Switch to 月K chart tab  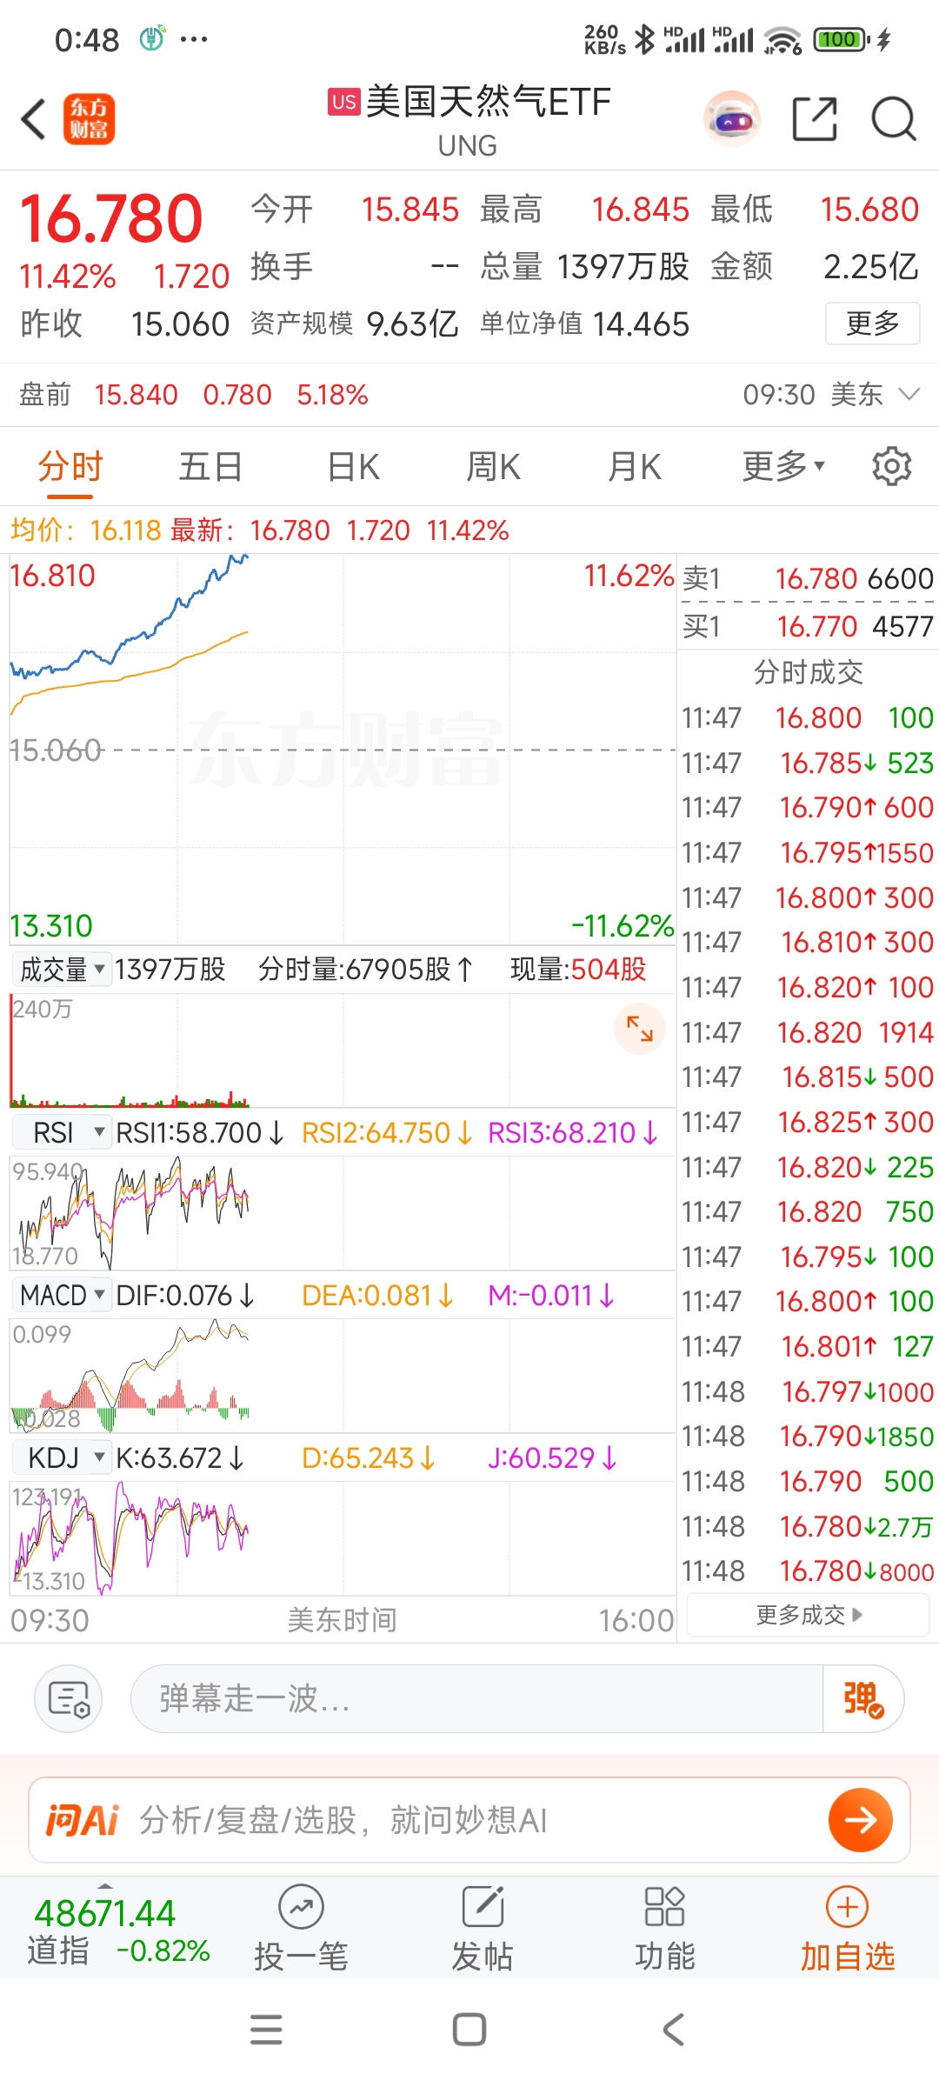pos(634,467)
